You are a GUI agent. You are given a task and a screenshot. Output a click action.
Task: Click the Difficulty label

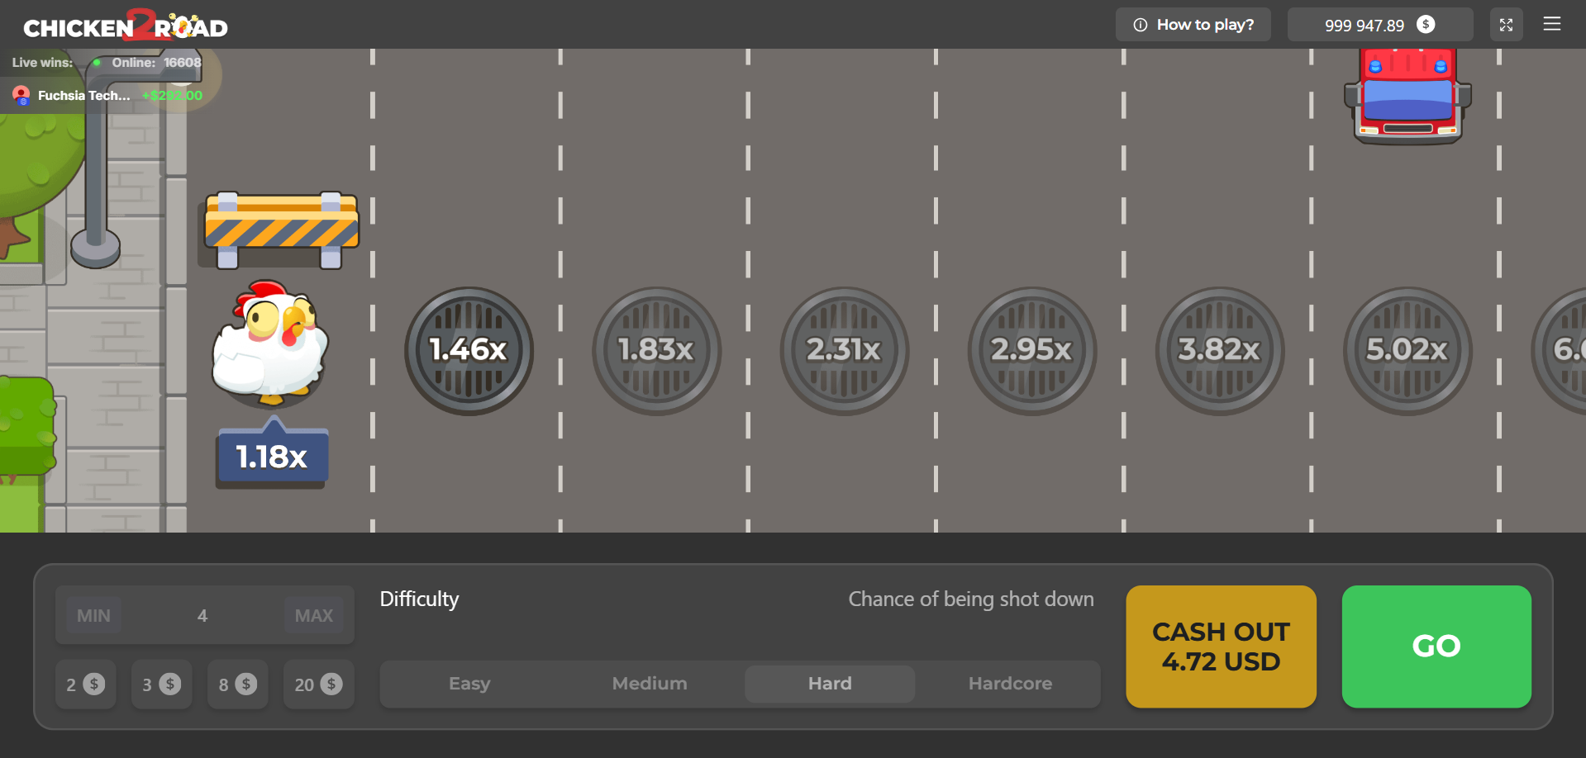pyautogui.click(x=419, y=599)
